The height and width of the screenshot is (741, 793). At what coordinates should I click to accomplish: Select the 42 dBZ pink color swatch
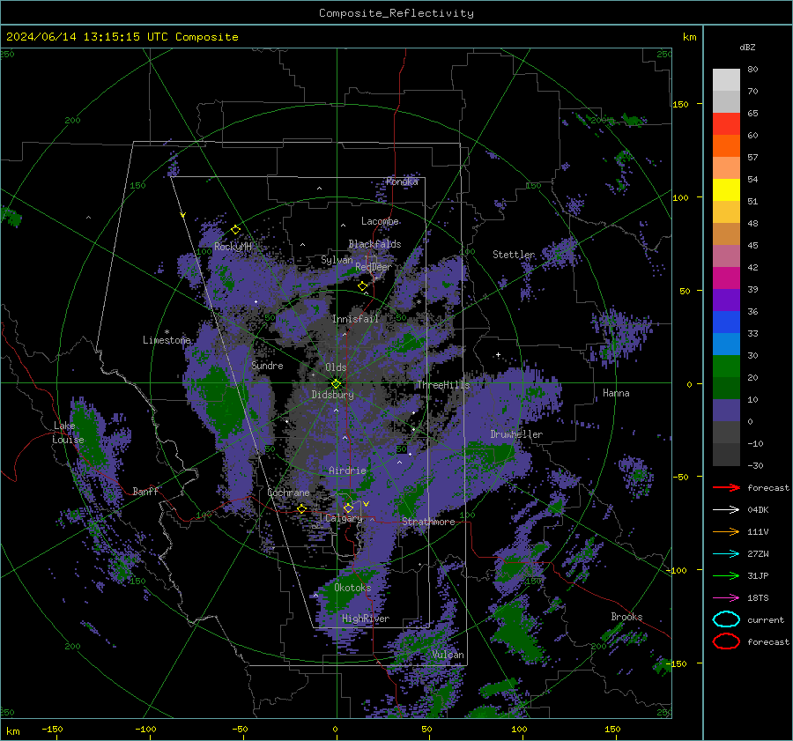[x=726, y=256]
